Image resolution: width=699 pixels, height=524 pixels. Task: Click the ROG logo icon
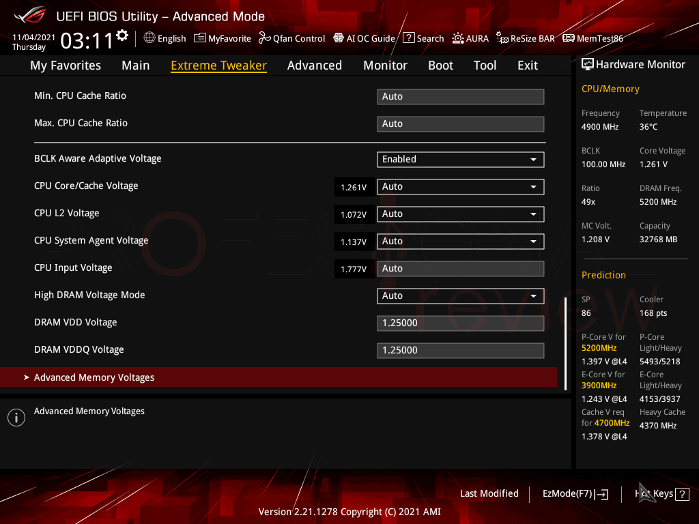pyautogui.click(x=30, y=15)
